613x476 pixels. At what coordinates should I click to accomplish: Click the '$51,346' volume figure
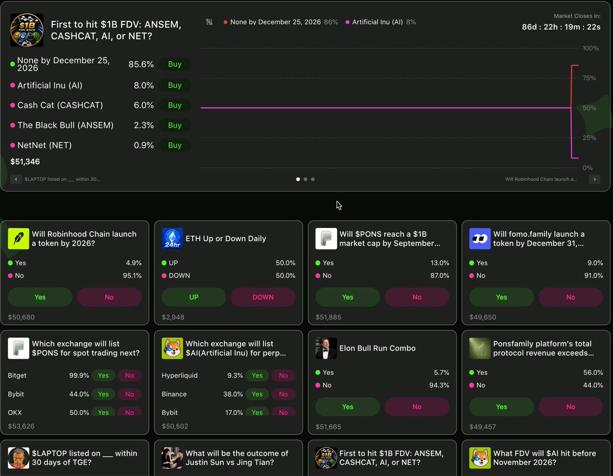(25, 162)
